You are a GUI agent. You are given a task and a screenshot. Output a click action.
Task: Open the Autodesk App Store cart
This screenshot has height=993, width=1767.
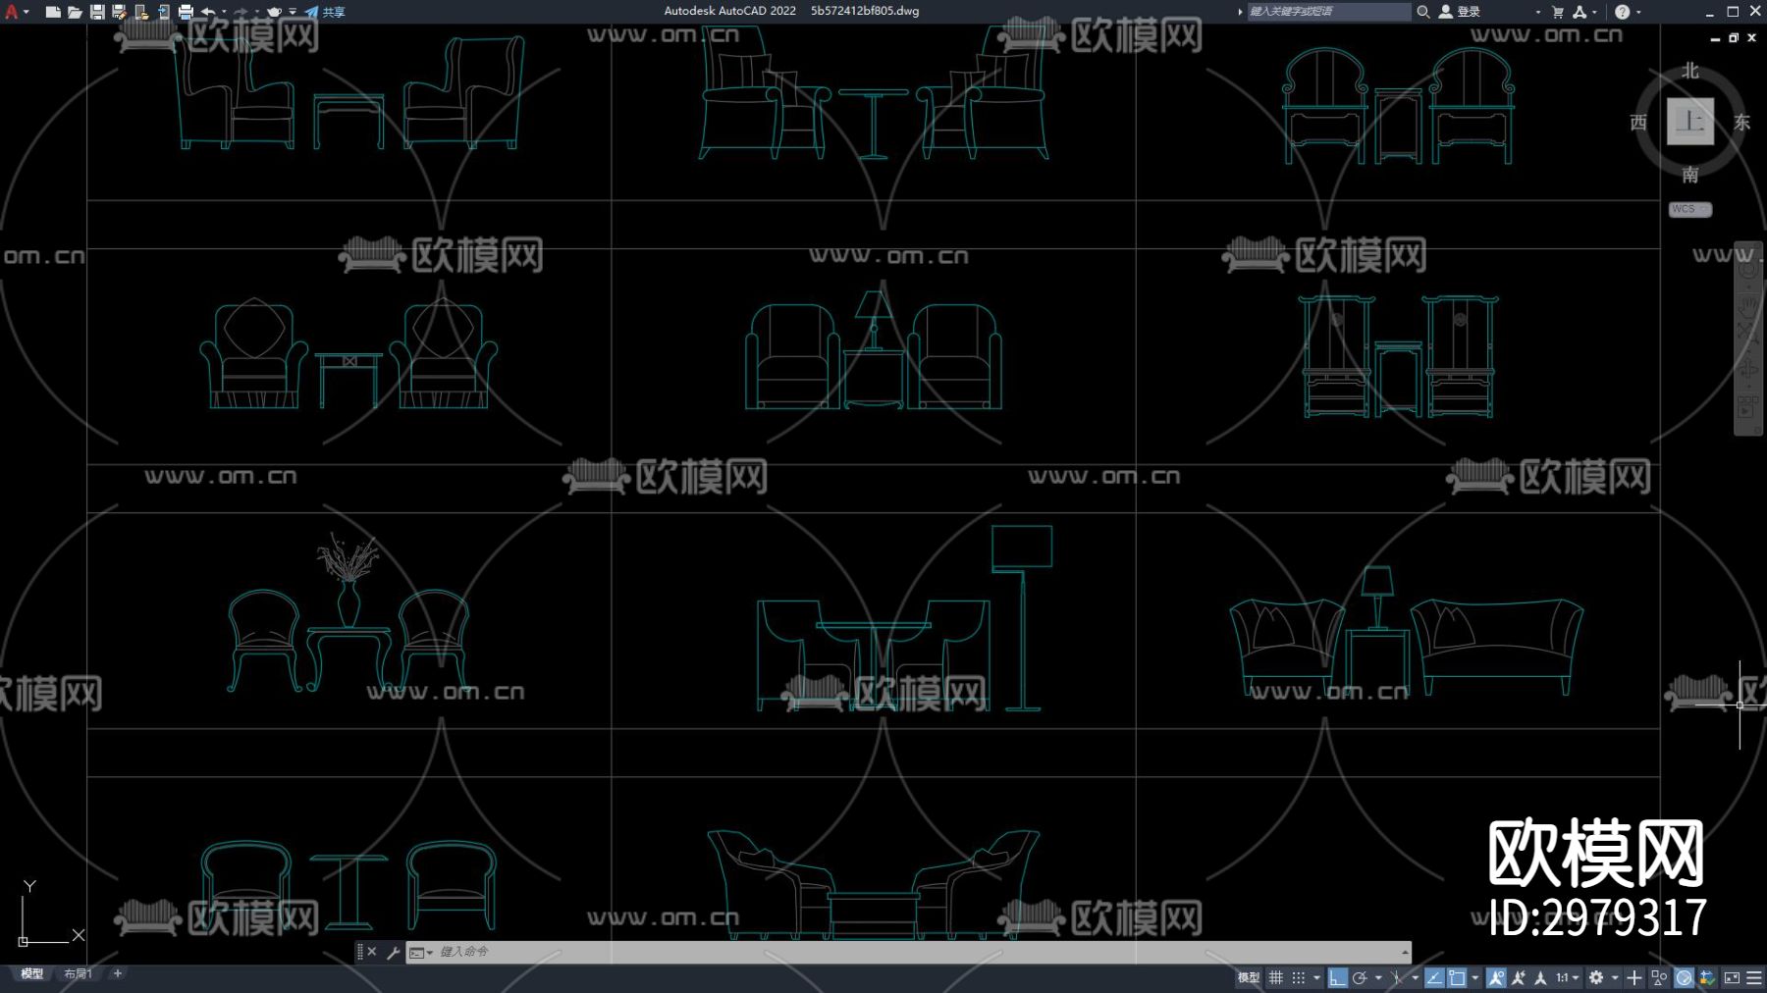pyautogui.click(x=1558, y=12)
